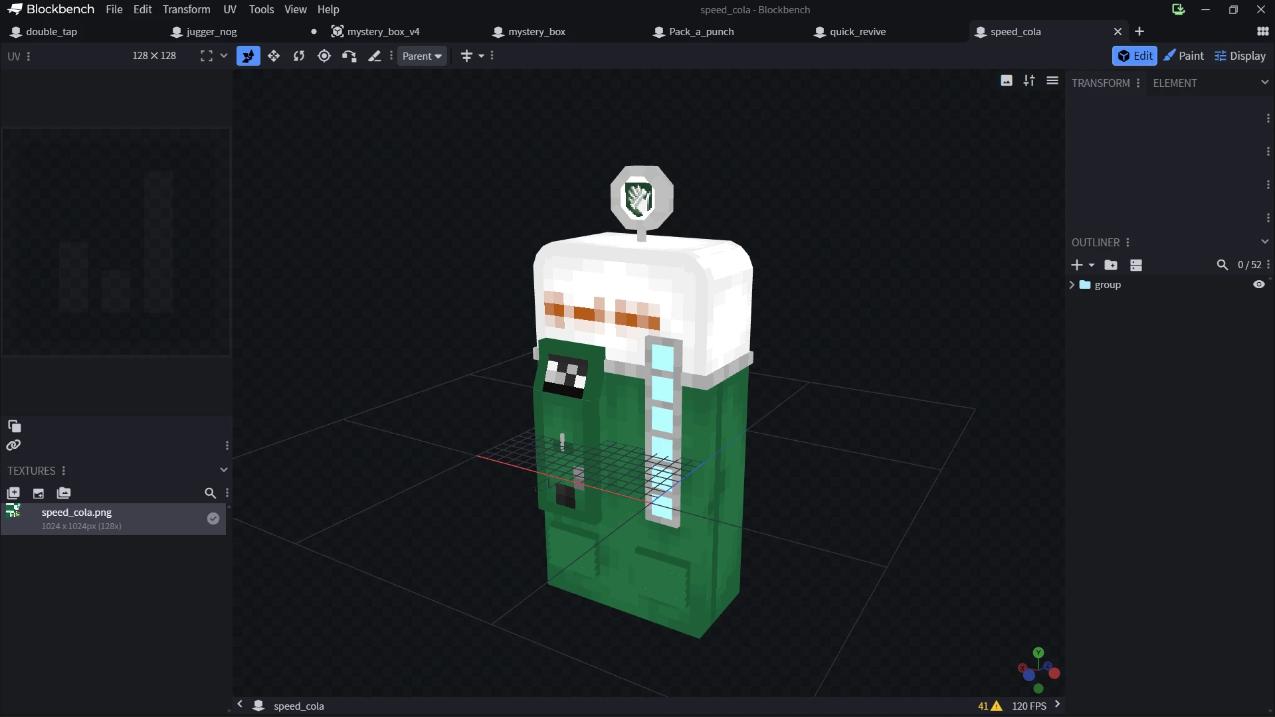Toggle visibility of the group in Outliner
This screenshot has height=717, width=1275.
tap(1258, 285)
